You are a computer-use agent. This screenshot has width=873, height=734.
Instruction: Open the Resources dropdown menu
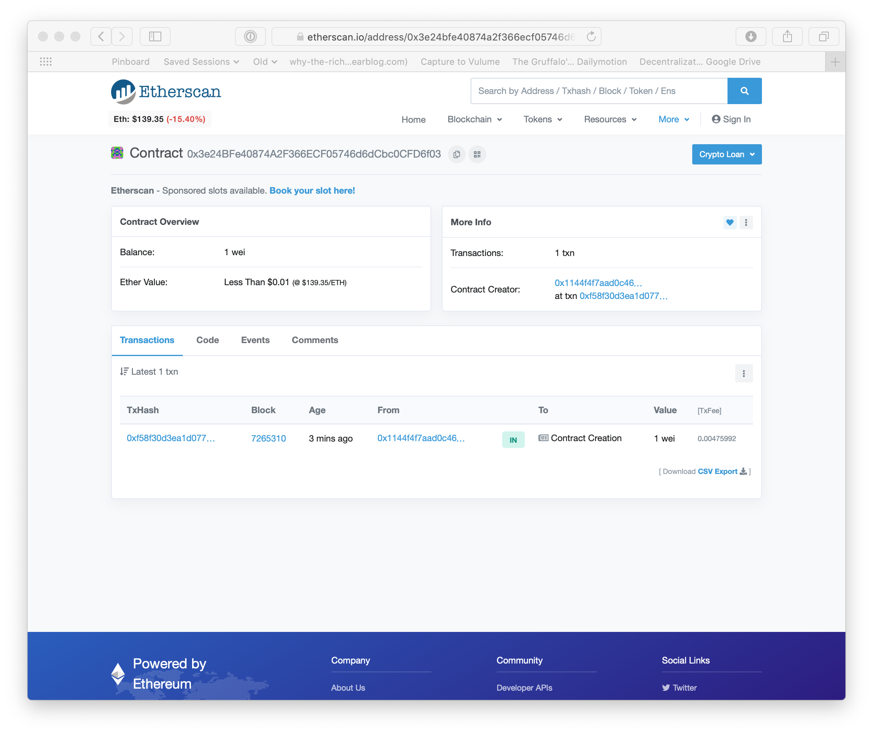point(610,119)
